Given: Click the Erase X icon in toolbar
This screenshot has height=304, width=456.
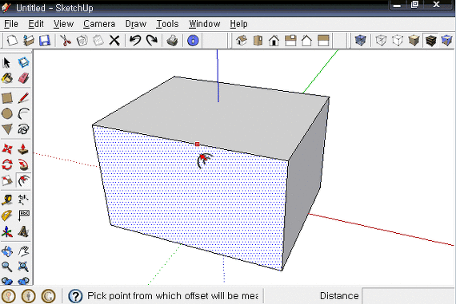Looking at the screenshot, I should tap(114, 41).
